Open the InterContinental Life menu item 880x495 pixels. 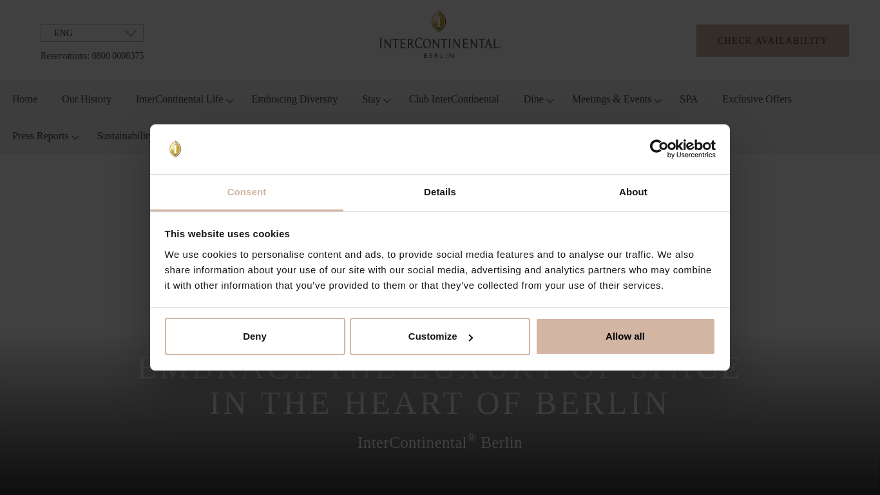point(179,99)
